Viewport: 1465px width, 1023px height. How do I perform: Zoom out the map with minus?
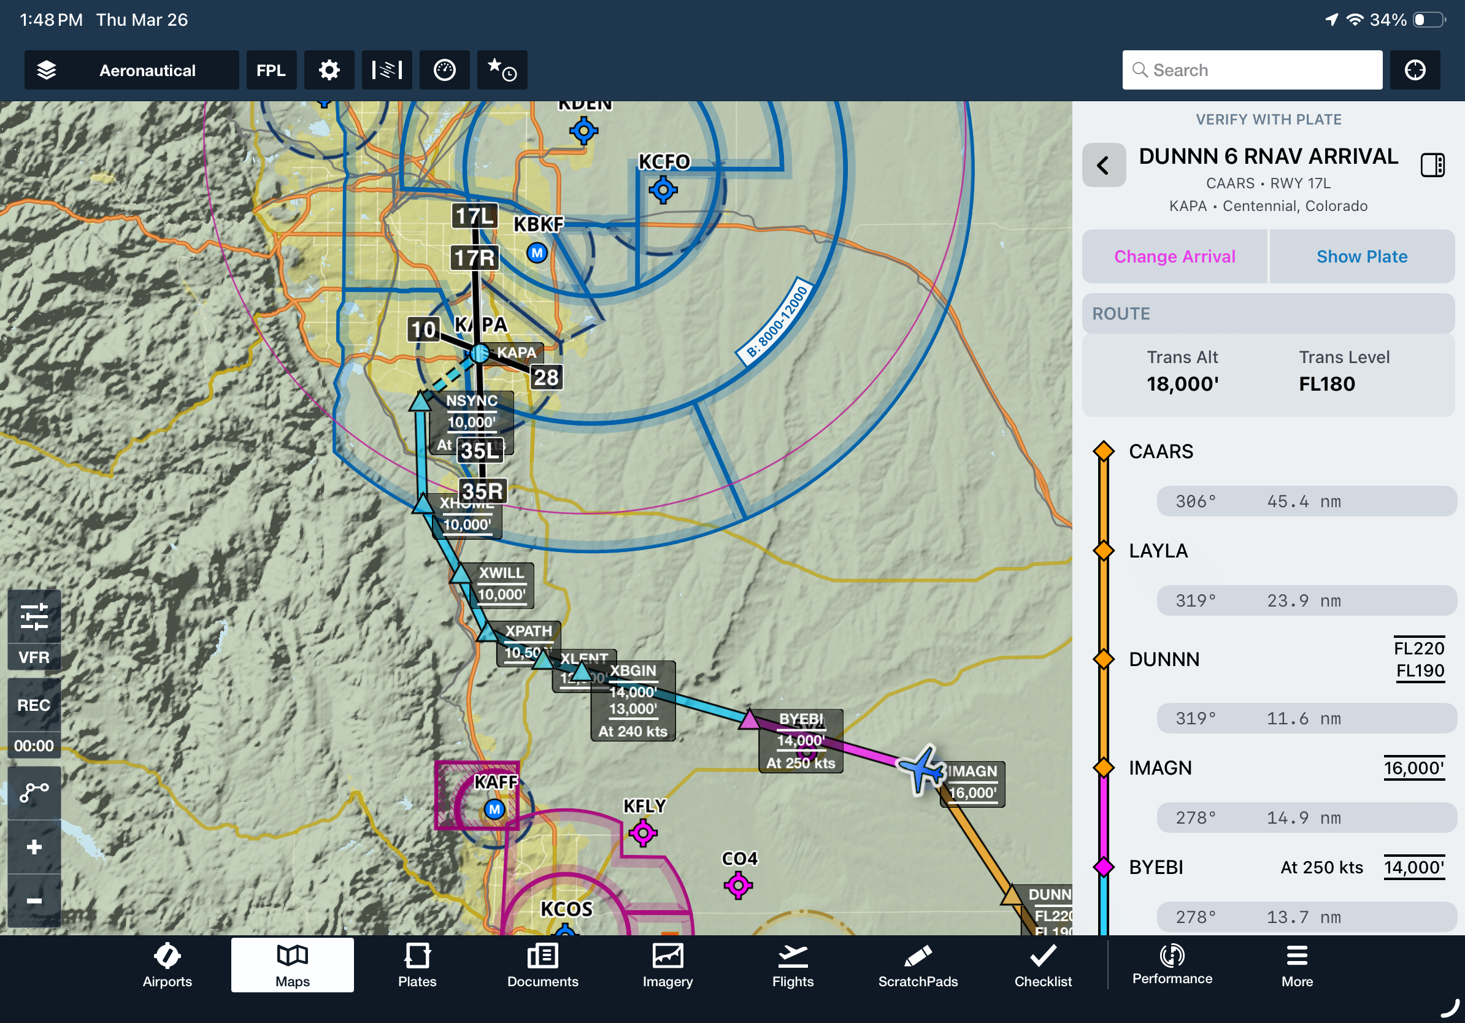(x=34, y=900)
